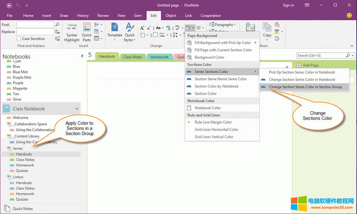Click the smiley feedback icon
357x214 pixels.
click(349, 15)
